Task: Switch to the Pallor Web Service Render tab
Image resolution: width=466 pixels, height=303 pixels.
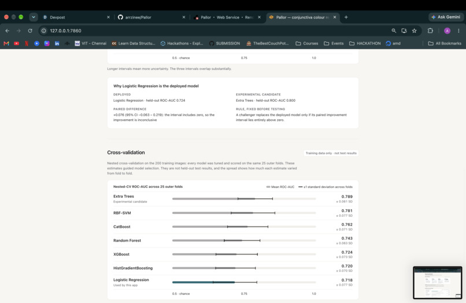Action: 227,17
